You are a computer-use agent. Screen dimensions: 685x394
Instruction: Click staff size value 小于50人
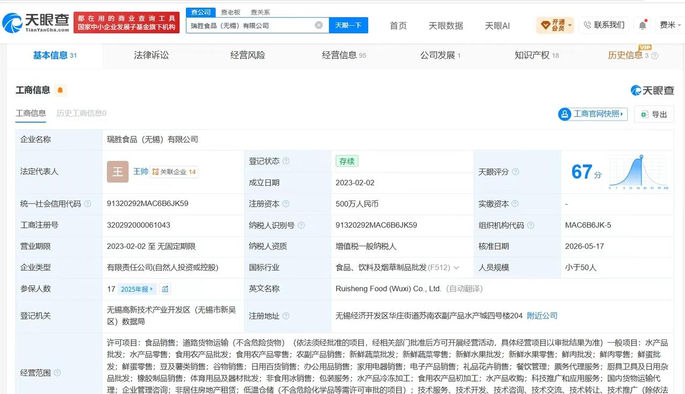tap(580, 268)
